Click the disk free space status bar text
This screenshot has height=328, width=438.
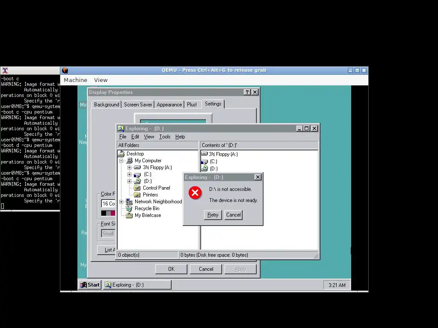[214, 255]
